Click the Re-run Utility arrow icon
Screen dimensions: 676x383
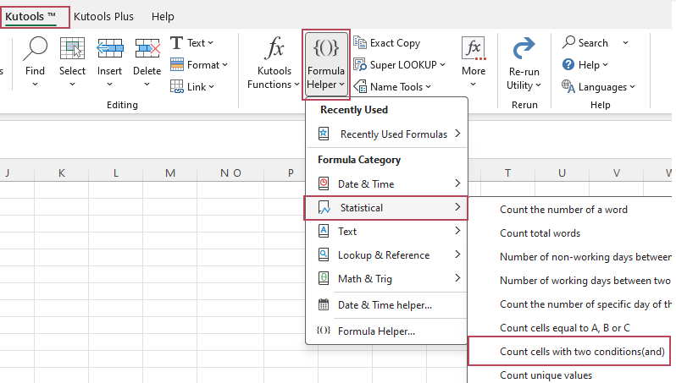(x=524, y=48)
